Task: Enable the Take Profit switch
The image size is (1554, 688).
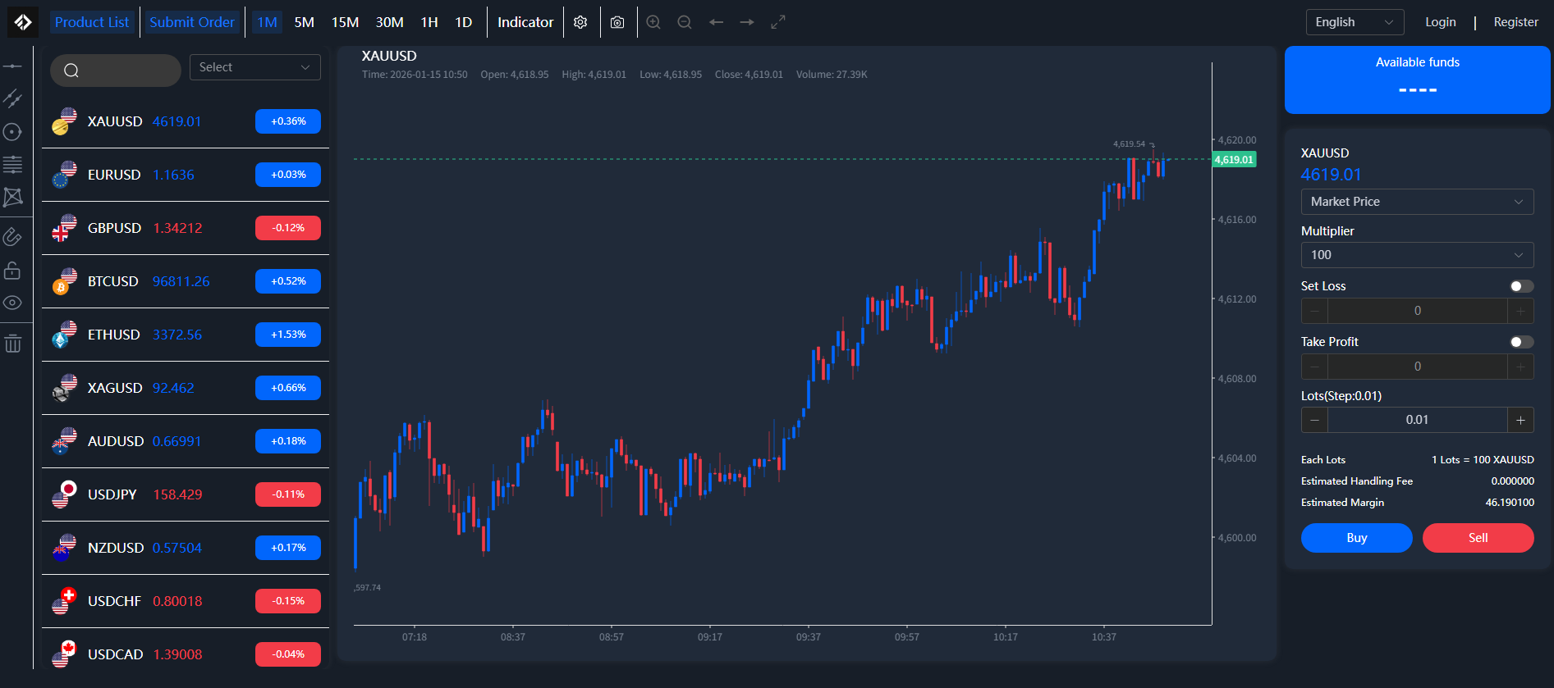Action: (1521, 342)
